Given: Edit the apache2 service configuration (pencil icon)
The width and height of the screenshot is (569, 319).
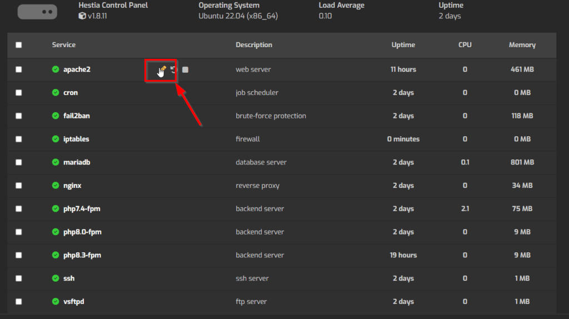Looking at the screenshot, I should coord(163,69).
